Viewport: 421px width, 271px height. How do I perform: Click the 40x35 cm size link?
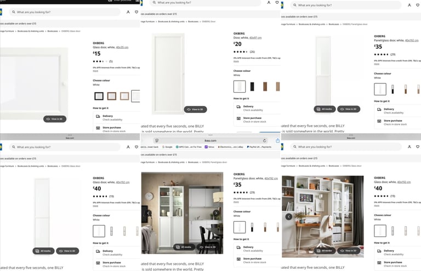[122, 47]
